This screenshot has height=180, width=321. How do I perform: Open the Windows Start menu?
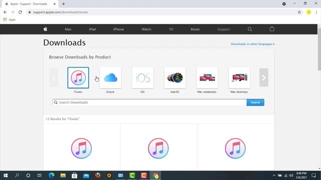(6, 175)
